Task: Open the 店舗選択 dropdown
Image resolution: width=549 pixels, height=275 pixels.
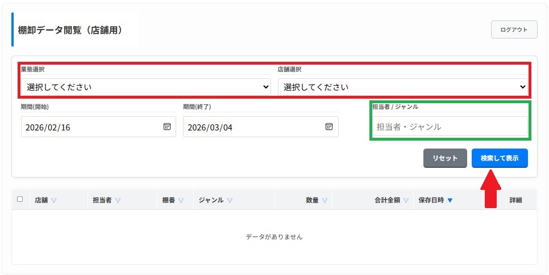Action: click(x=402, y=87)
